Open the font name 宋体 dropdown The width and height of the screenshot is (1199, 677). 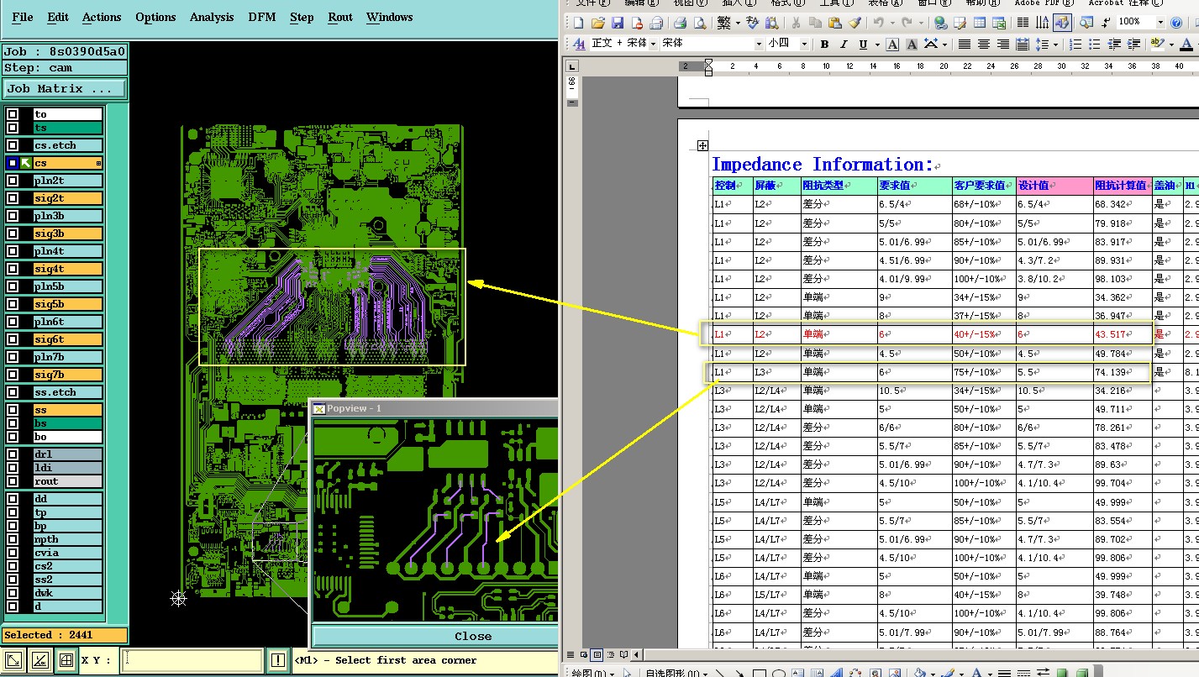759,44
